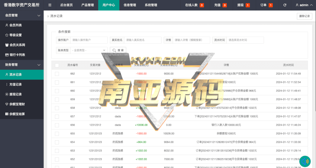The width and height of the screenshot is (316, 168).
Task: Open 在线人数 in top bar
Action: pyautogui.click(x=194, y=5)
